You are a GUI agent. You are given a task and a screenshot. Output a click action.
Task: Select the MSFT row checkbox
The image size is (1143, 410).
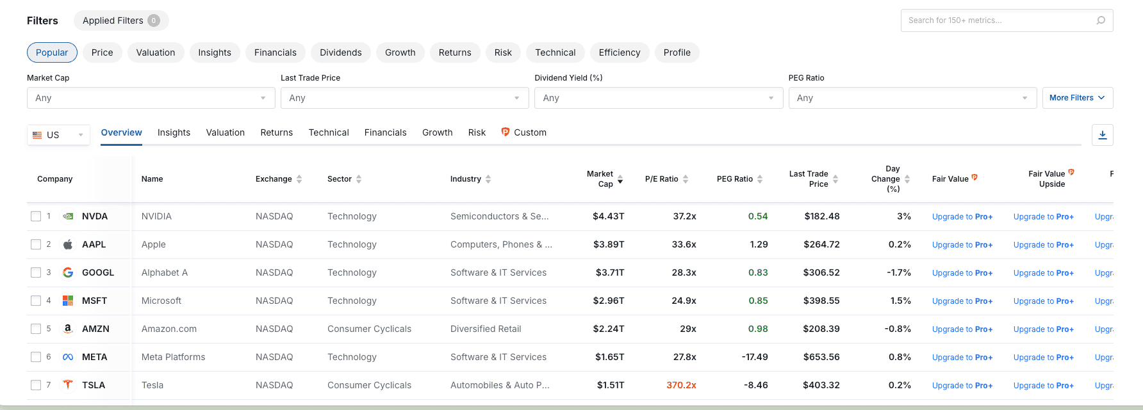36,301
